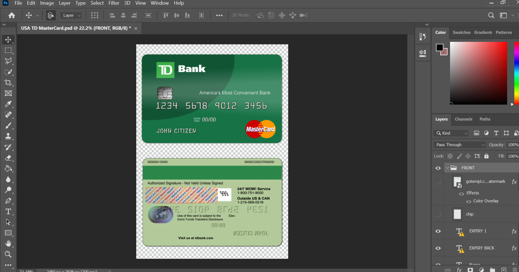519x272 pixels.
Task: Open the Pass Through blend mode dropdown
Action: [x=460, y=145]
